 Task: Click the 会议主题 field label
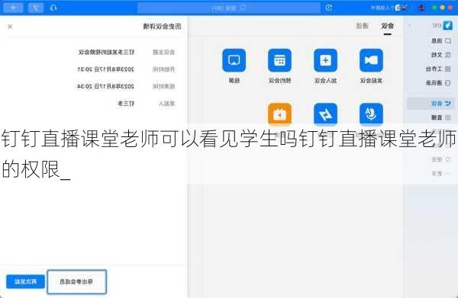click(x=163, y=52)
